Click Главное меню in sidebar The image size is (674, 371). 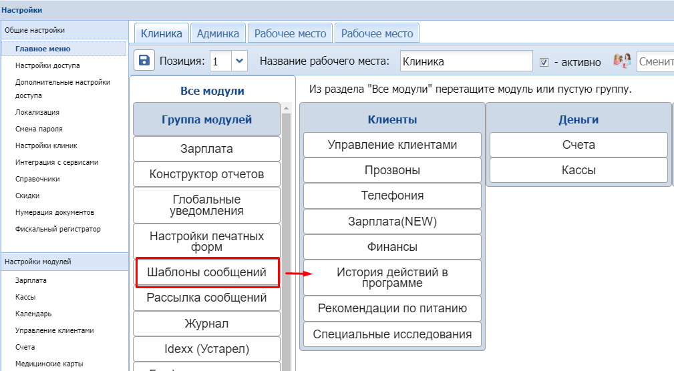[43, 49]
